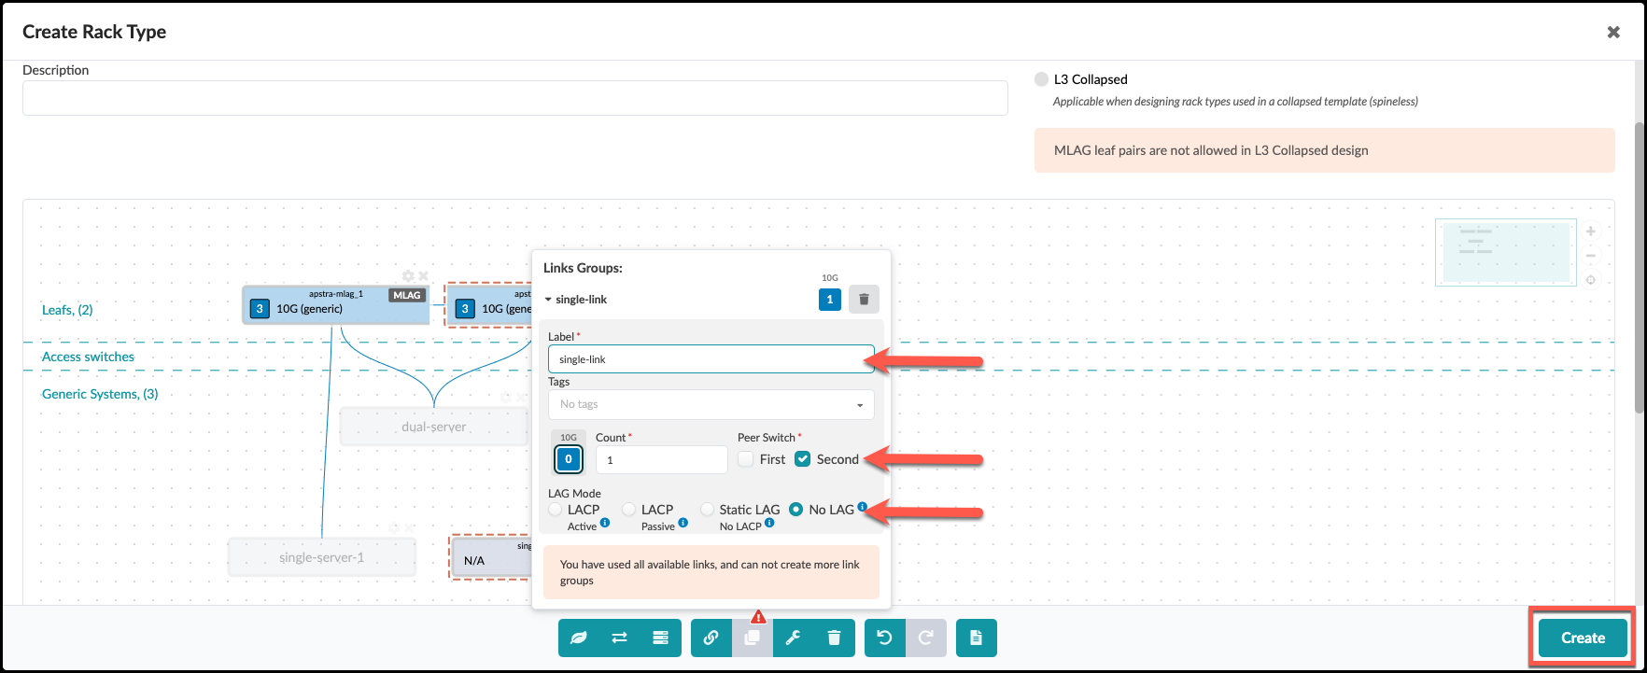1647x673 pixels.
Task: Click the chain link icon in toolbar
Action: [711, 638]
